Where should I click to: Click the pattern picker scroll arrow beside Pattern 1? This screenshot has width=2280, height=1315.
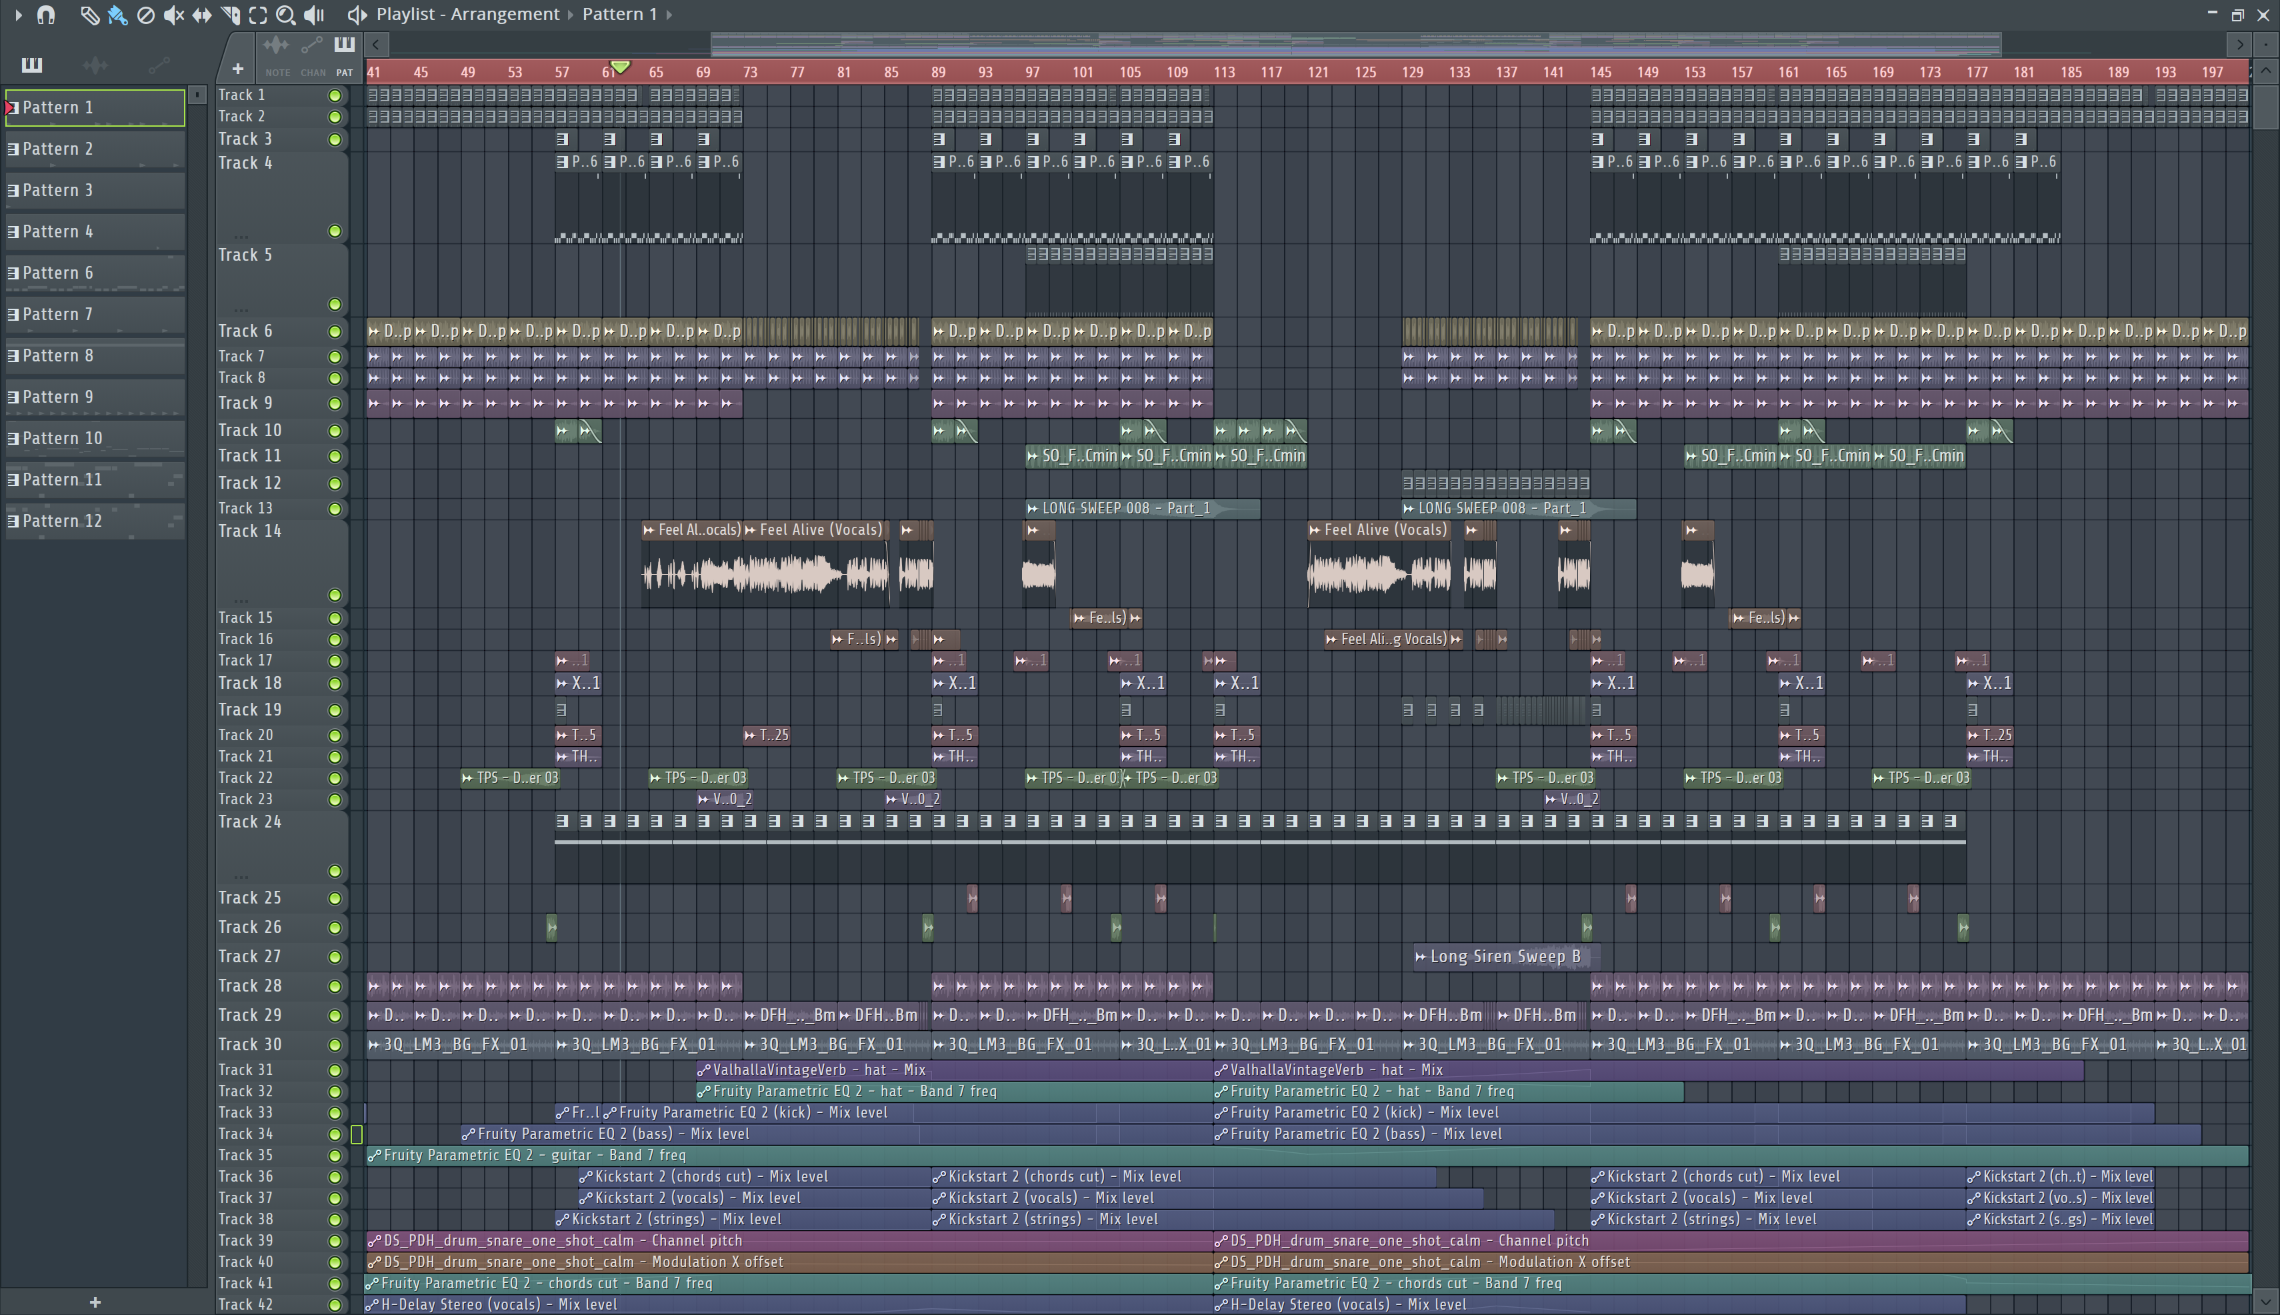(197, 95)
